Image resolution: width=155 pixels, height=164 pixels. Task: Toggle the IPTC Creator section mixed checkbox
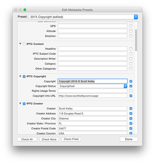24,104
